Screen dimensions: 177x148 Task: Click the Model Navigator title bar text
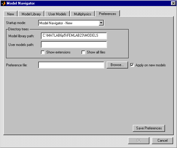pyautogui.click(x=21, y=3)
